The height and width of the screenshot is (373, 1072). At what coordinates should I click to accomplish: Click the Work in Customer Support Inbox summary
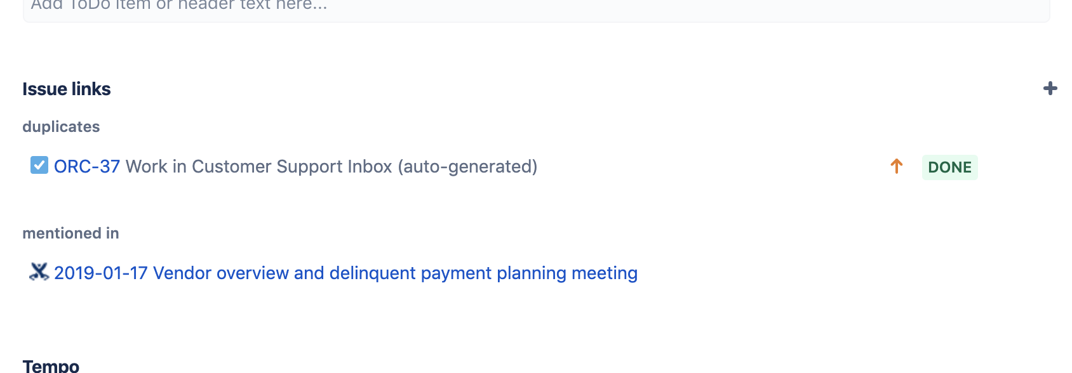258,166
